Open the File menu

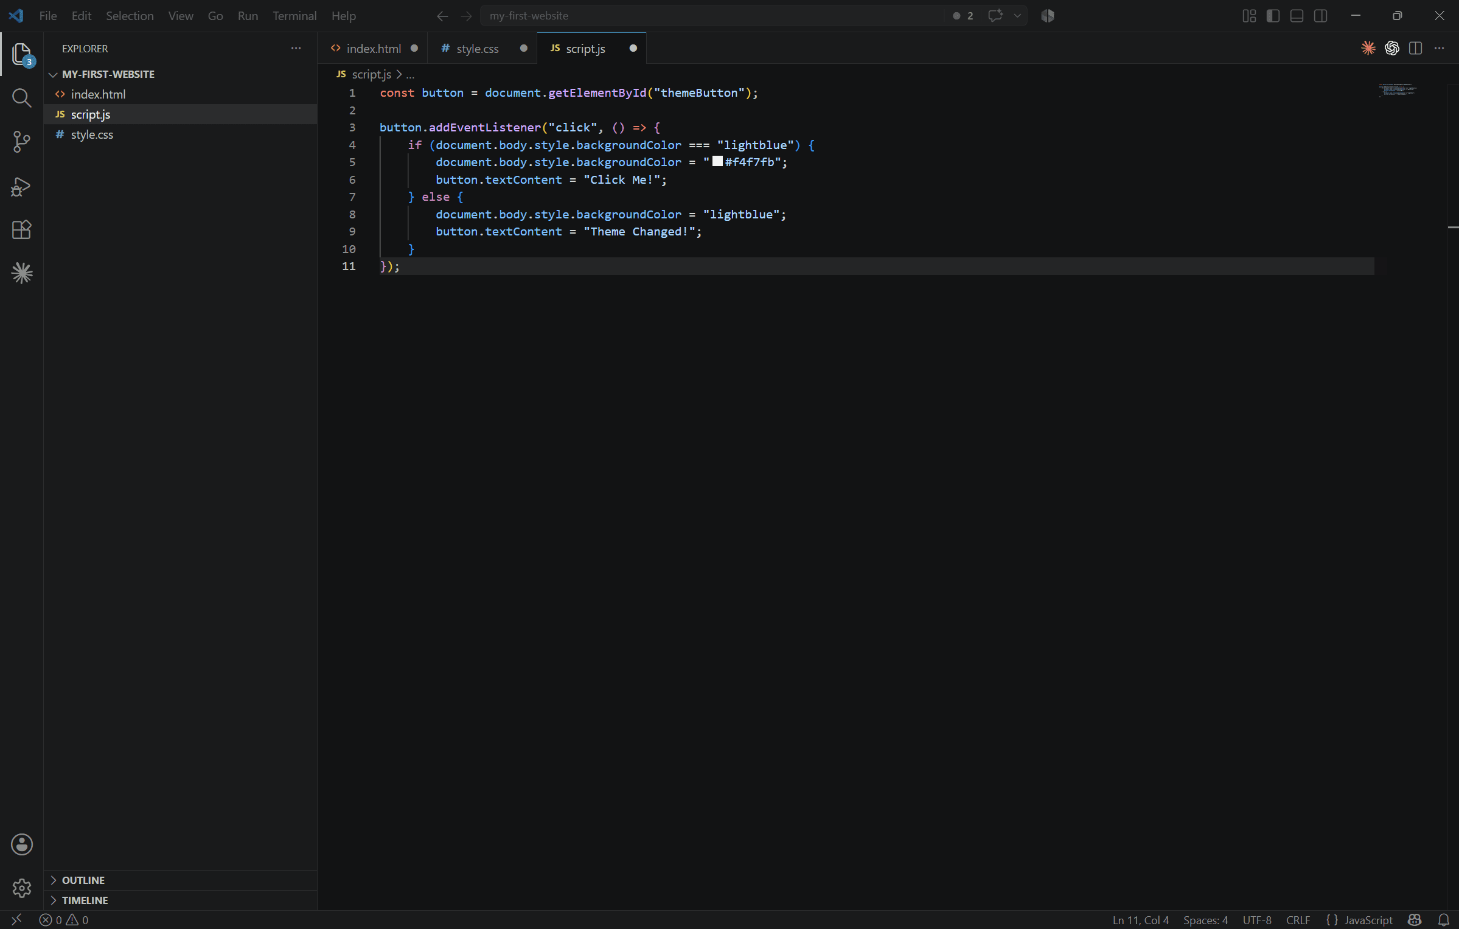click(48, 16)
